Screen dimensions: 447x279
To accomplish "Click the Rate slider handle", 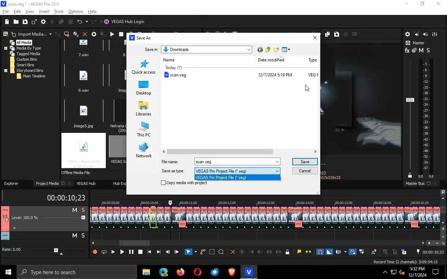I will click(x=56, y=250).
